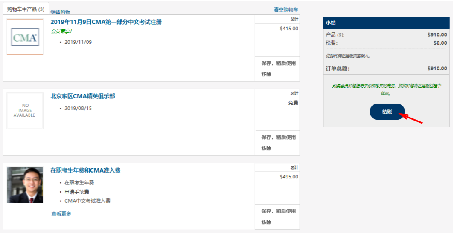Click the CMA logo product thumbnail
Viewport: 454px width, 233px height.
click(x=25, y=37)
